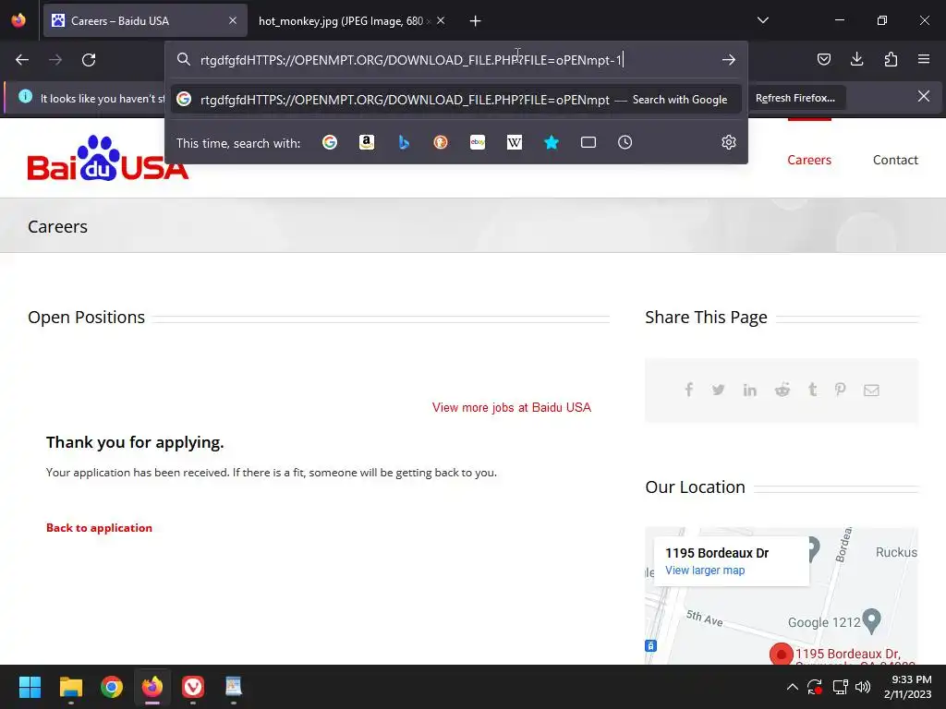Image resolution: width=946 pixels, height=709 pixels.
Task: Search this time with Bing
Action: coord(404,142)
